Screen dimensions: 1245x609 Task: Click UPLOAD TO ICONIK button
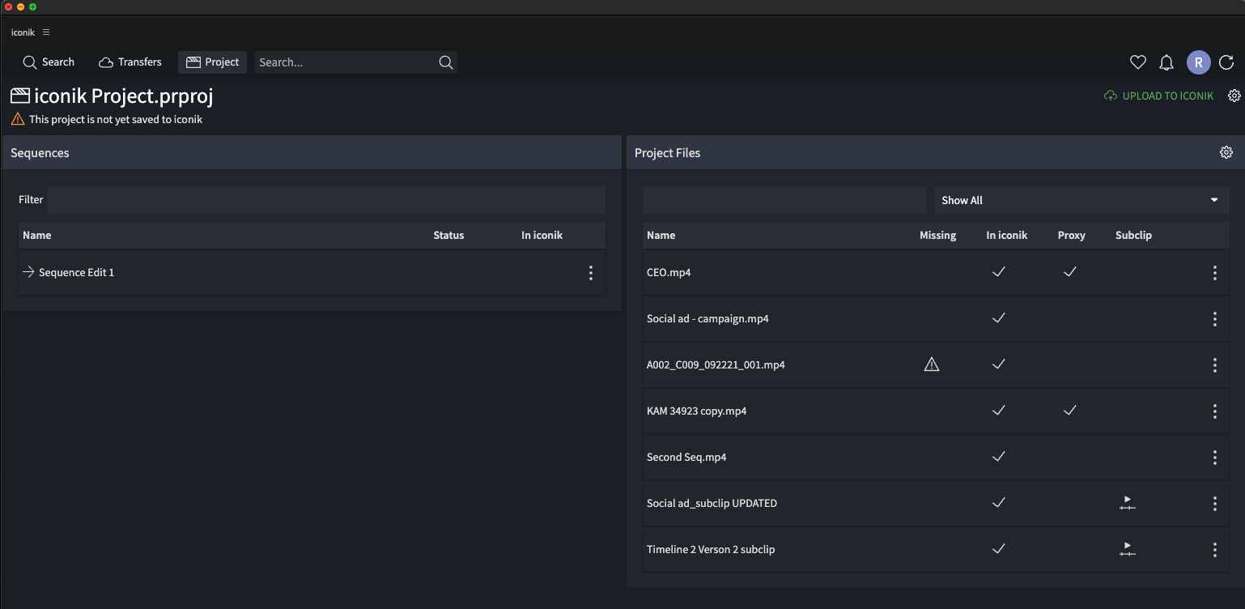[1159, 96]
